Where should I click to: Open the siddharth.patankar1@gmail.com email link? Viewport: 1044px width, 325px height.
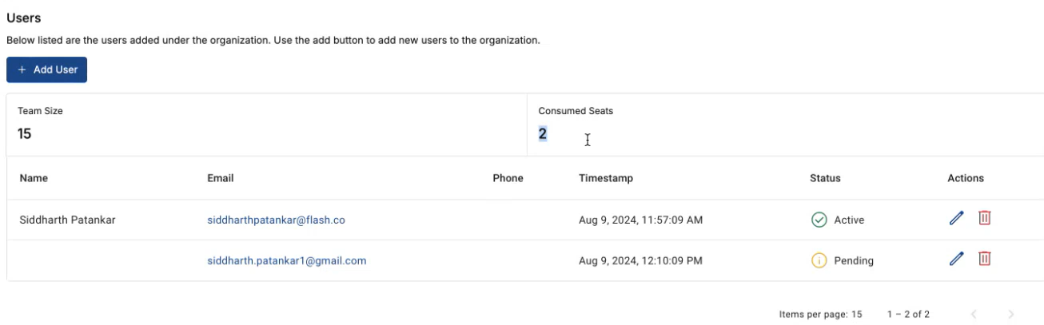[x=287, y=260]
